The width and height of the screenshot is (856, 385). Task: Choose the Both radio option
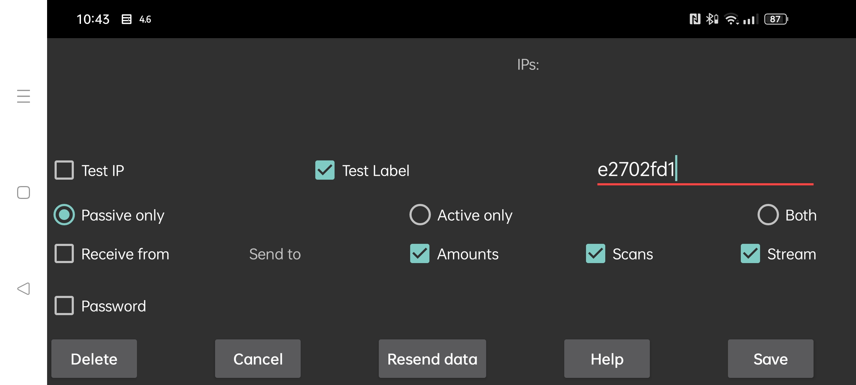click(x=768, y=215)
